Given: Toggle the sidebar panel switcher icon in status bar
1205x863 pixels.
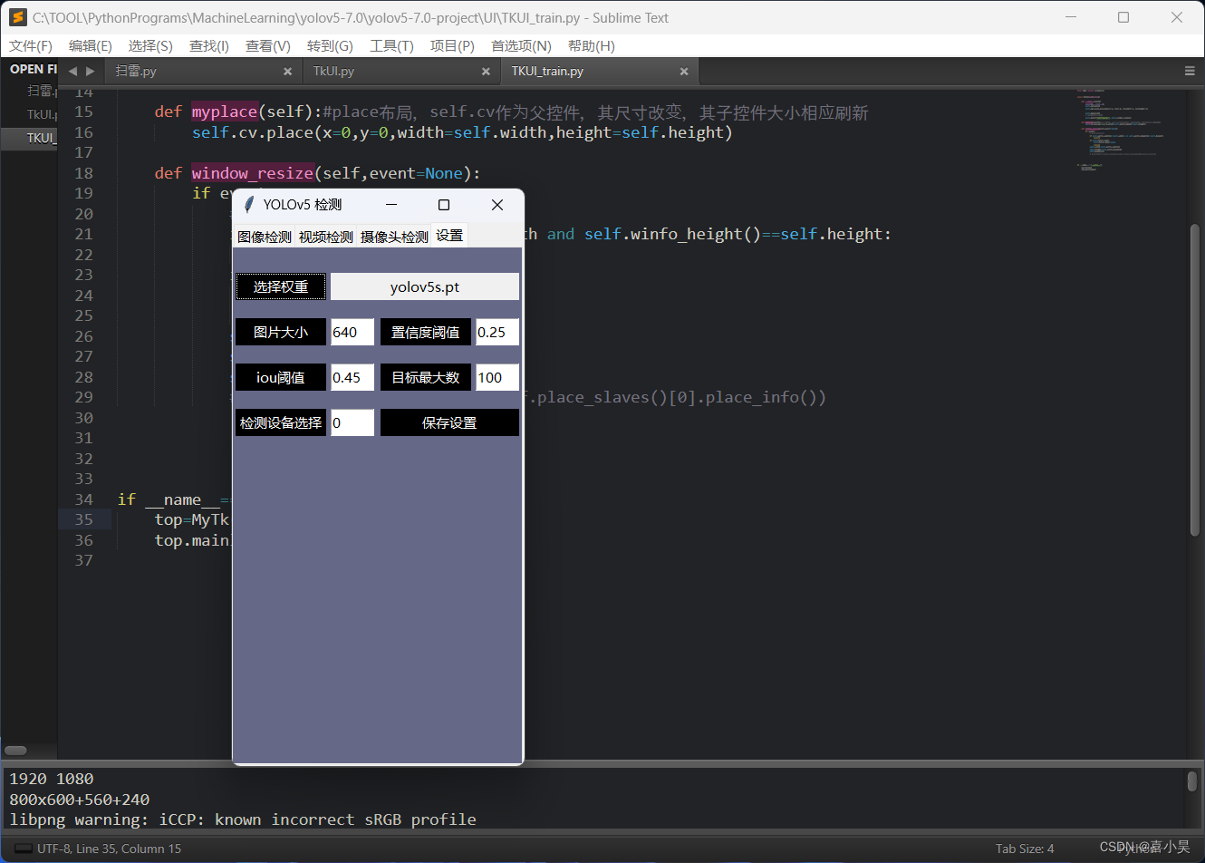Looking at the screenshot, I should (x=24, y=848).
